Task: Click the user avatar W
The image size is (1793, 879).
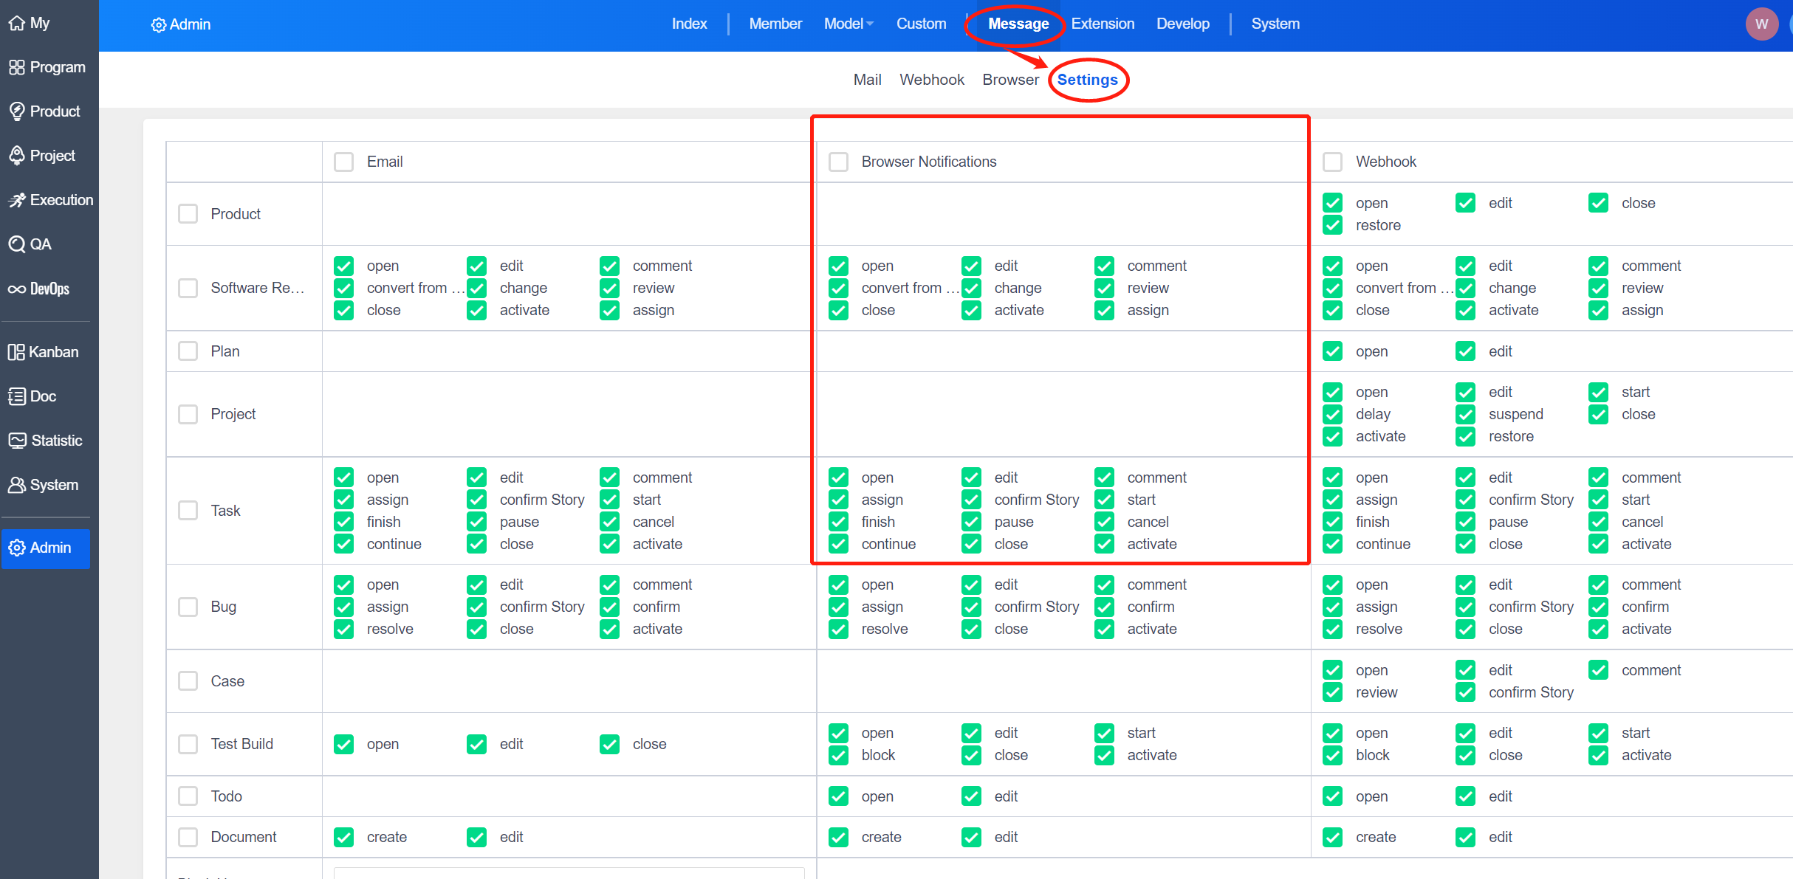Action: coord(1761,24)
